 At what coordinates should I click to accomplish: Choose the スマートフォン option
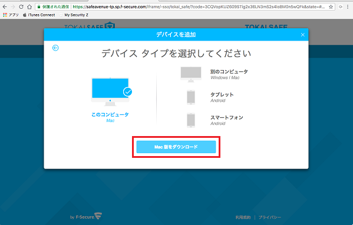click(x=227, y=118)
